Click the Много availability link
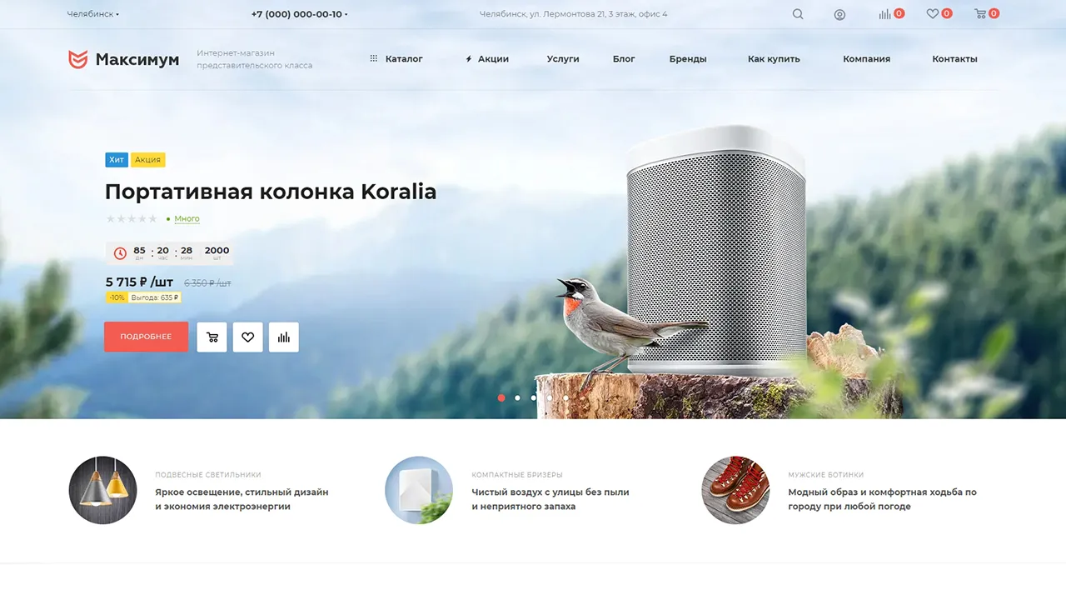Viewport: 1066px width, 600px height. 187,219
